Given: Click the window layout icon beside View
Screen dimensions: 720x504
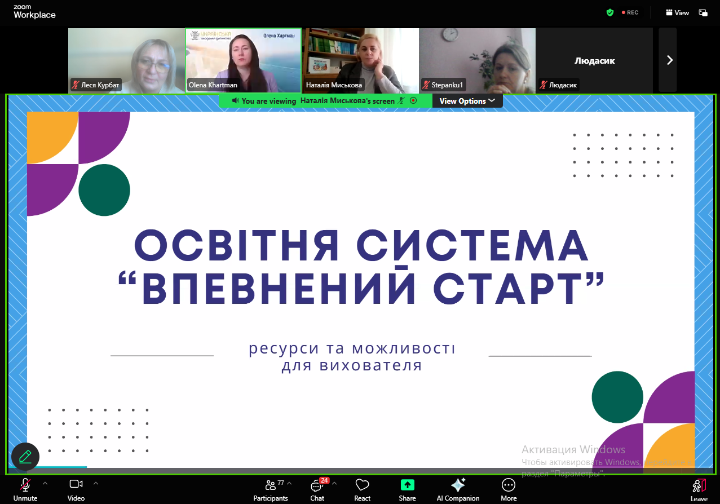Looking at the screenshot, I should point(703,12).
